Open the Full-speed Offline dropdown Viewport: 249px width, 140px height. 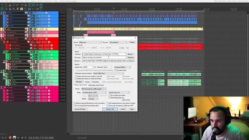[123, 67]
